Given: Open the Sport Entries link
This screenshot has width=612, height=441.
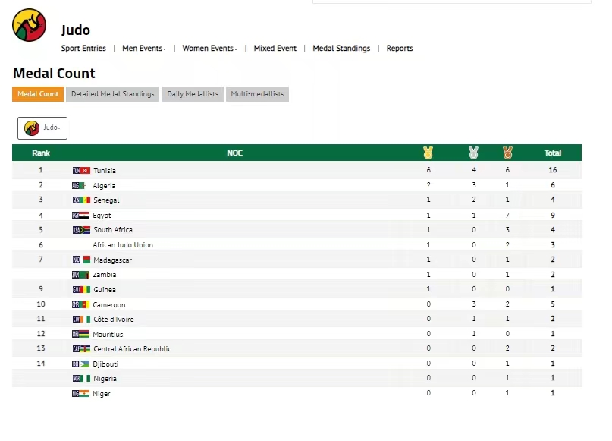Looking at the screenshot, I should click(83, 49).
